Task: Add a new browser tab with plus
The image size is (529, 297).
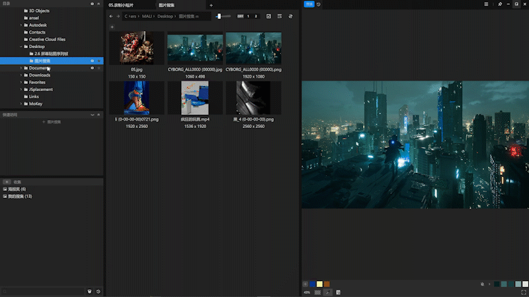Action: (x=211, y=5)
